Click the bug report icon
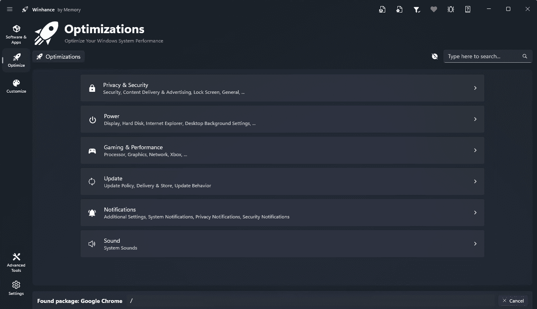 [451, 9]
